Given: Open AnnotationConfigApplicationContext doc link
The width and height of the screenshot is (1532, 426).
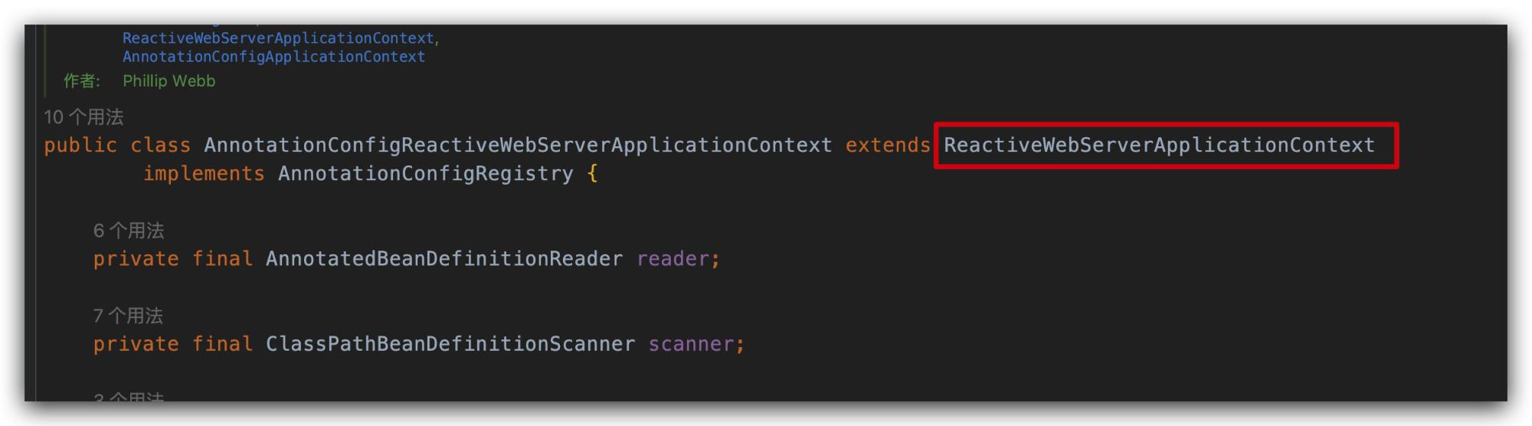Looking at the screenshot, I should point(273,57).
